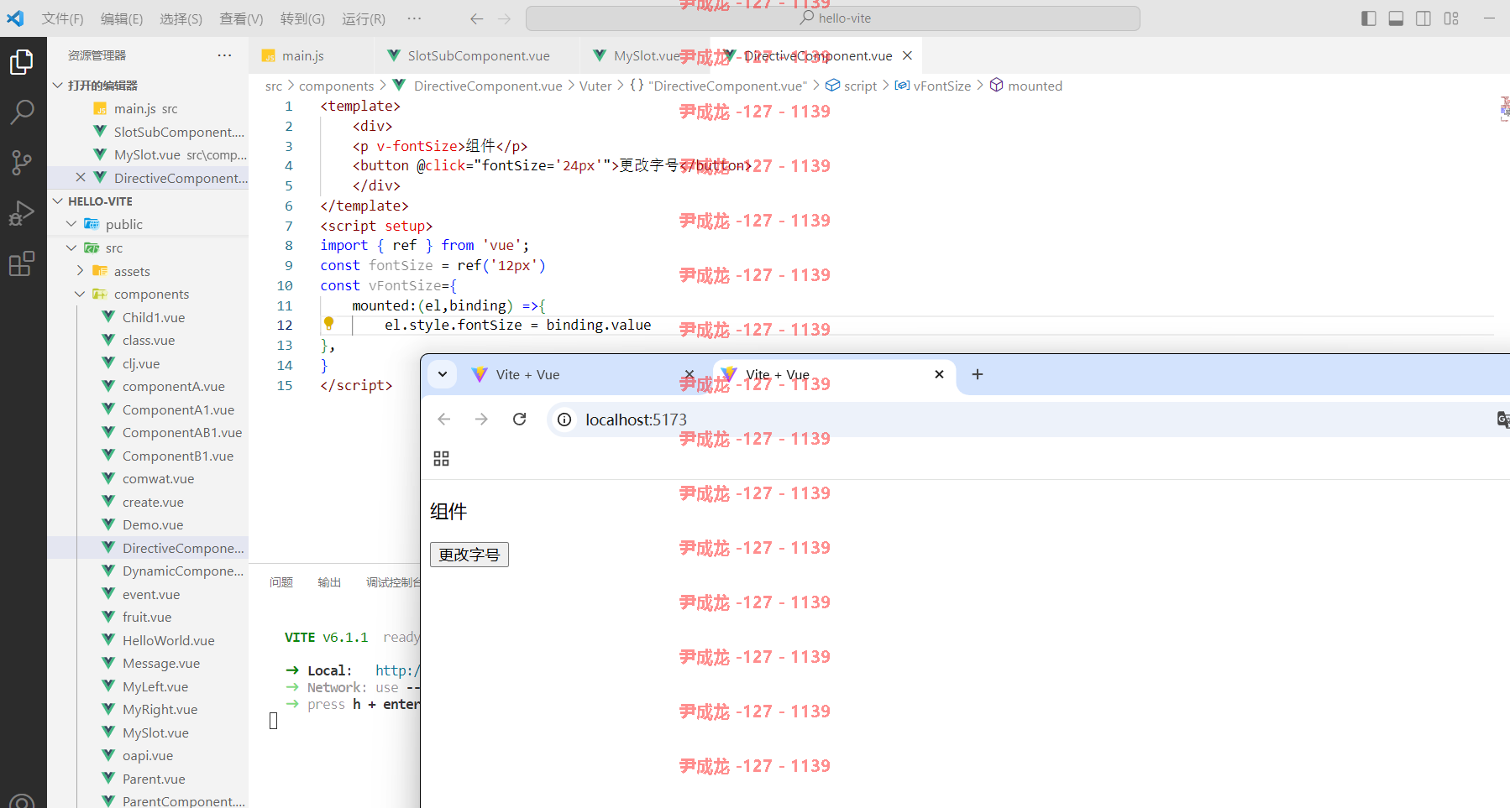Open a new browser tab

click(x=978, y=374)
